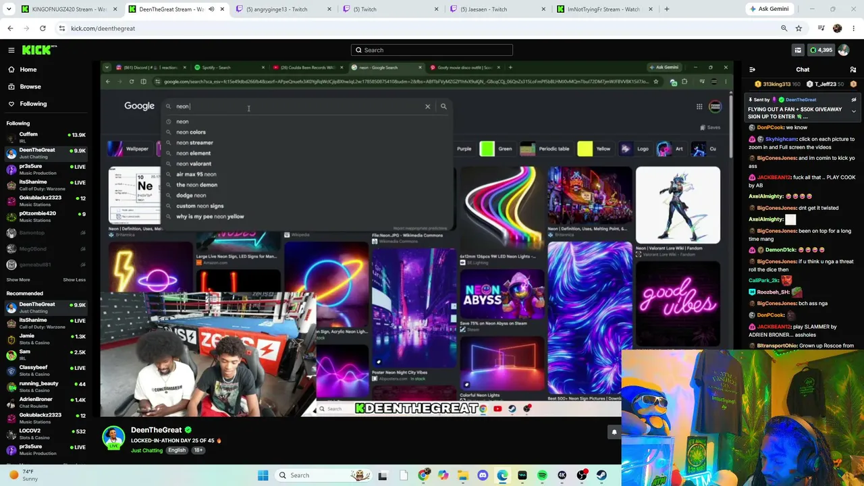Screen dimensions: 864x486
Task: Hide the pinned message in chat
Action: (x=854, y=100)
